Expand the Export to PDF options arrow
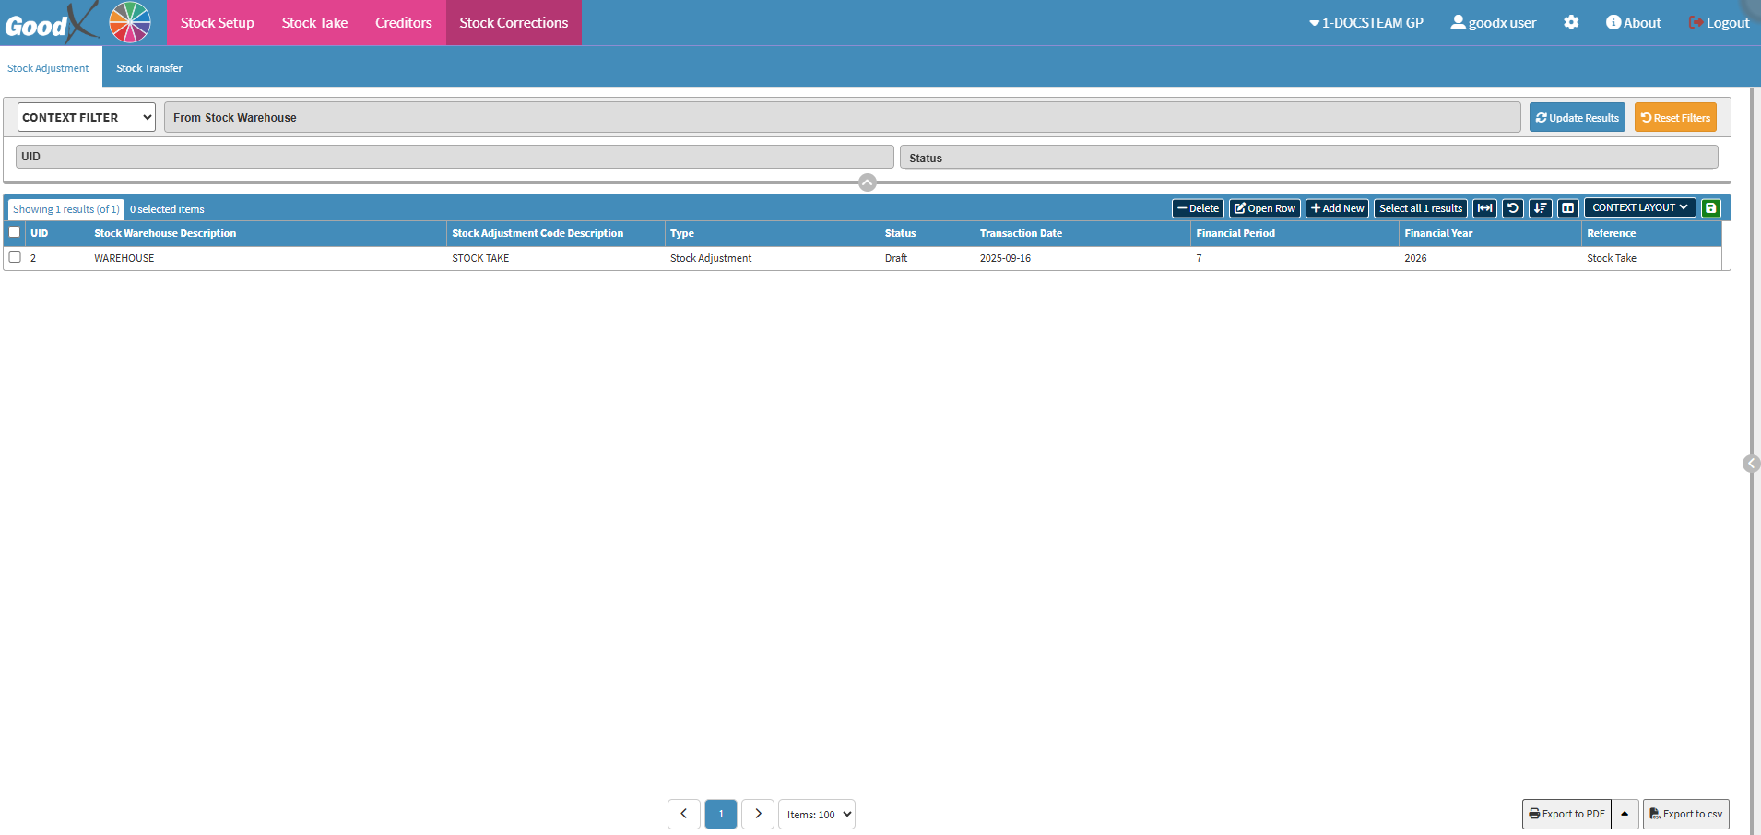The width and height of the screenshot is (1761, 835). click(x=1625, y=814)
